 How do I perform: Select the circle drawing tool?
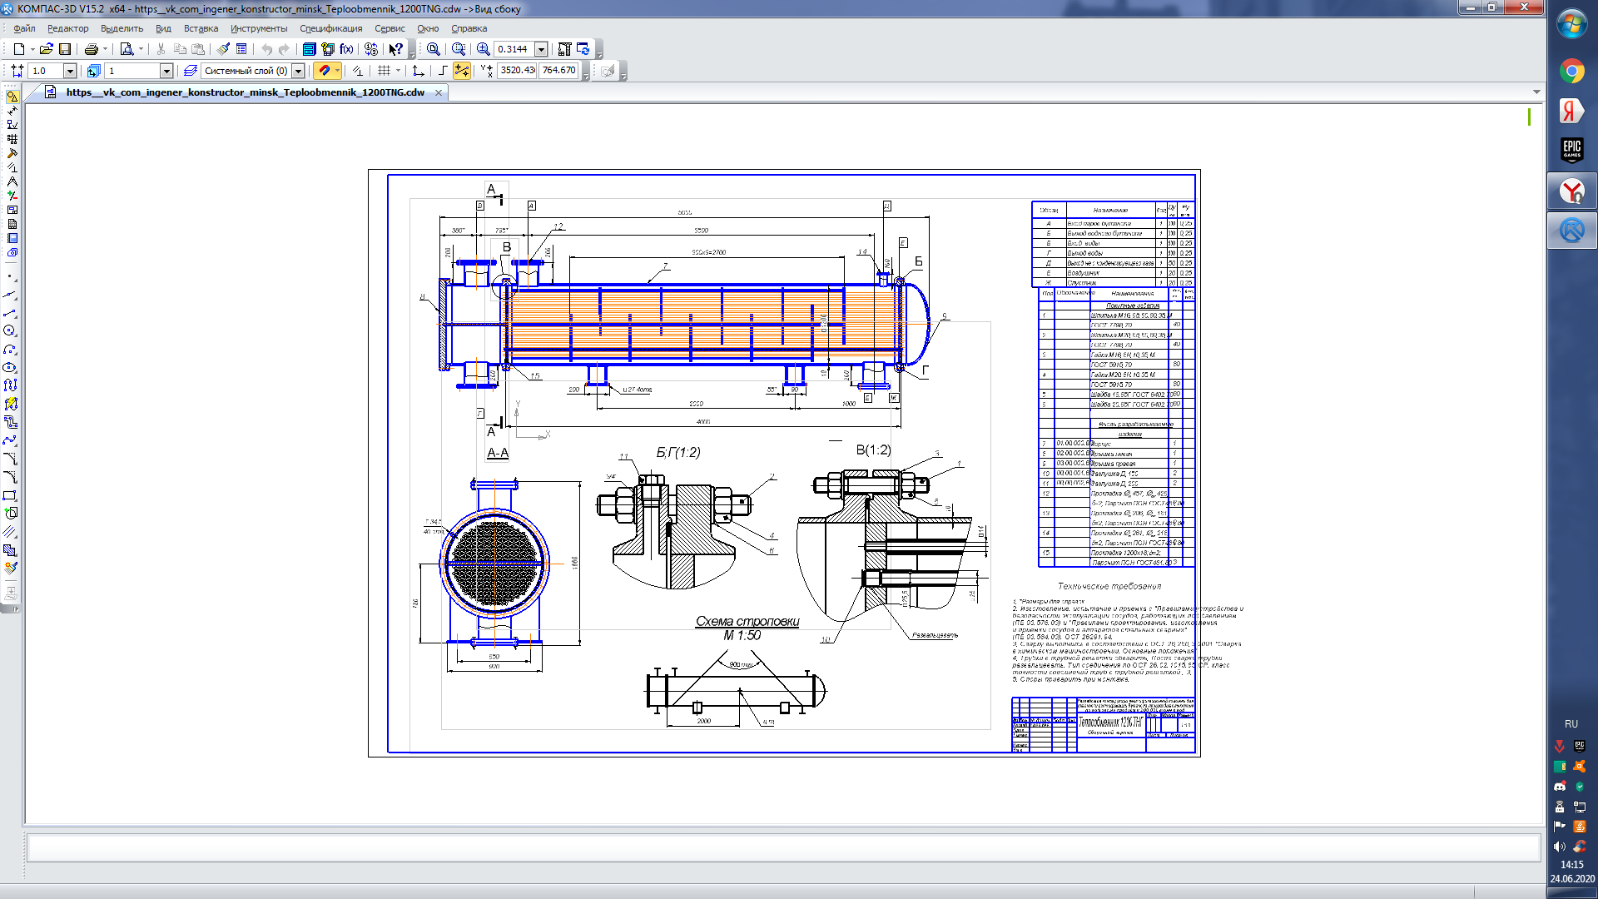point(10,331)
